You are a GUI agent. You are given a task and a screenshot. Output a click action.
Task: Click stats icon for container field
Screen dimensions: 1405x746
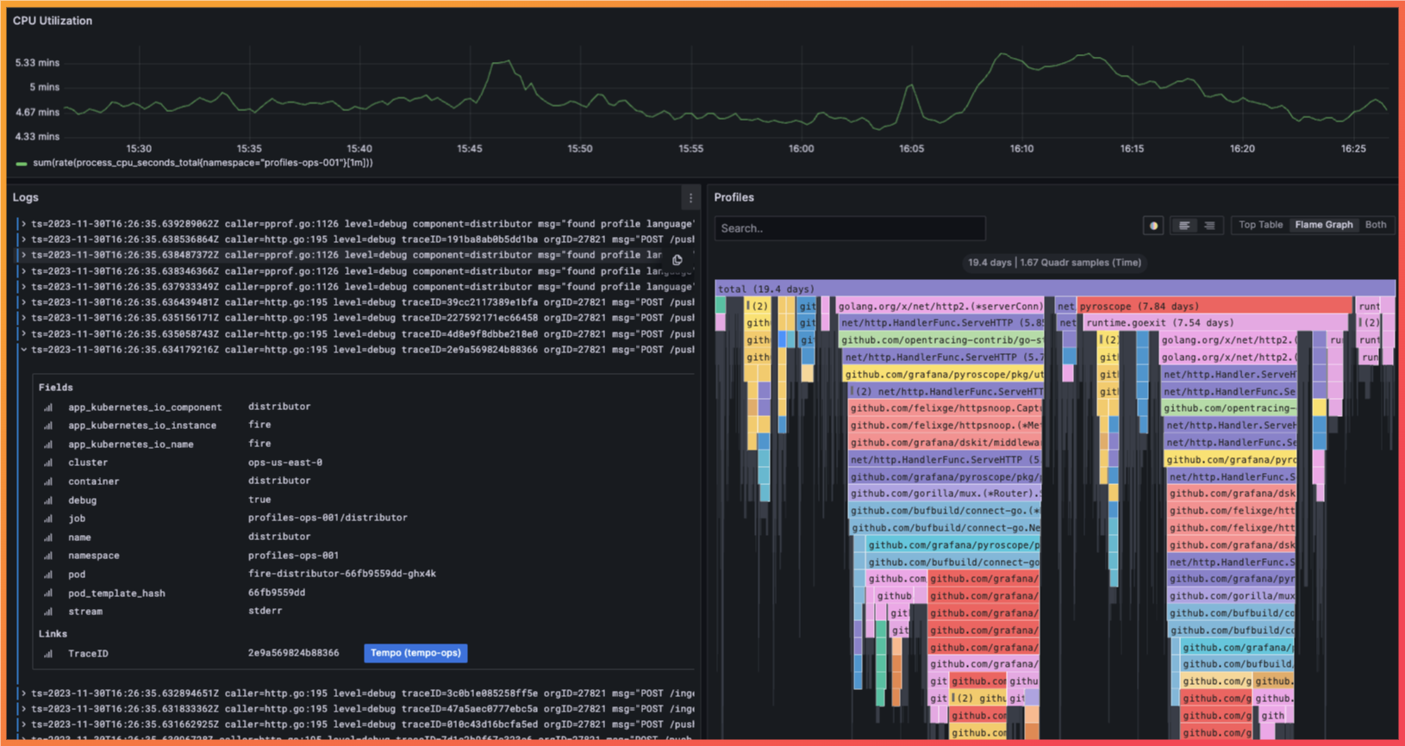pyautogui.click(x=48, y=482)
